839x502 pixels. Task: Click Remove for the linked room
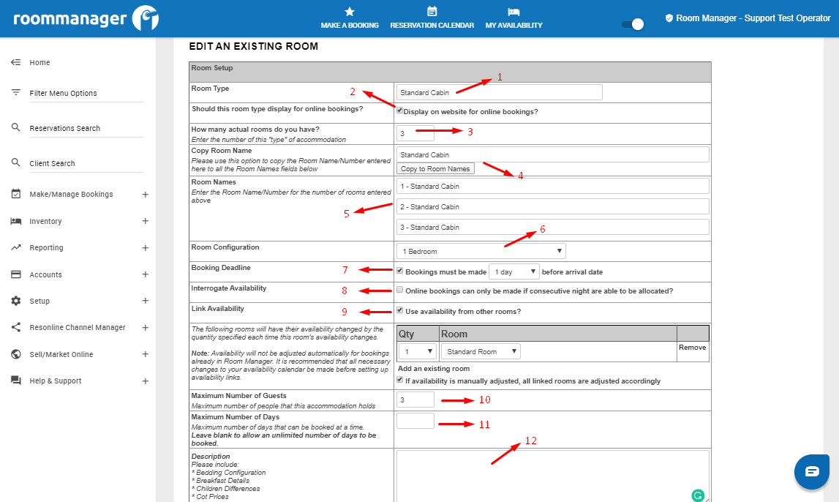tap(693, 348)
